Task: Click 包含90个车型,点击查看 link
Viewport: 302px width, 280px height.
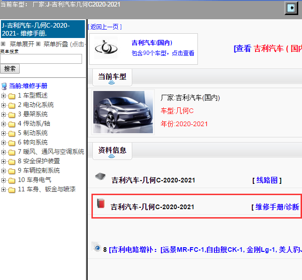Action: coord(163,53)
